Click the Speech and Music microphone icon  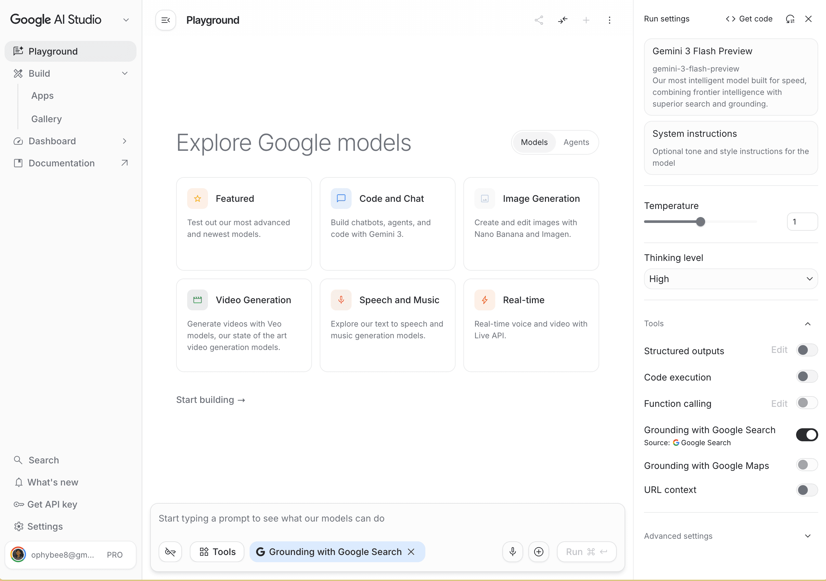341,300
